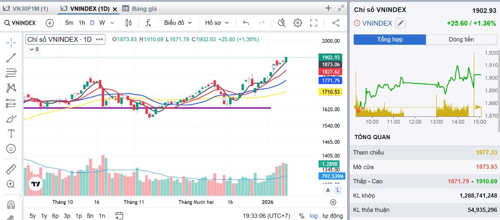Open the quick search icon
This screenshot has height=220, width=500.
(x=282, y=23)
